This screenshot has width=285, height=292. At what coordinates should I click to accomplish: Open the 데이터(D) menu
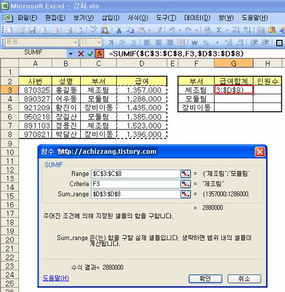197,18
